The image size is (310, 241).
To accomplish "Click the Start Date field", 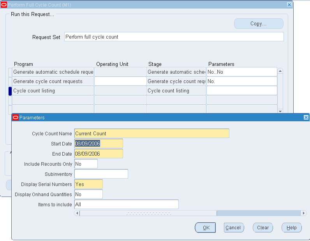I will 99,144.
